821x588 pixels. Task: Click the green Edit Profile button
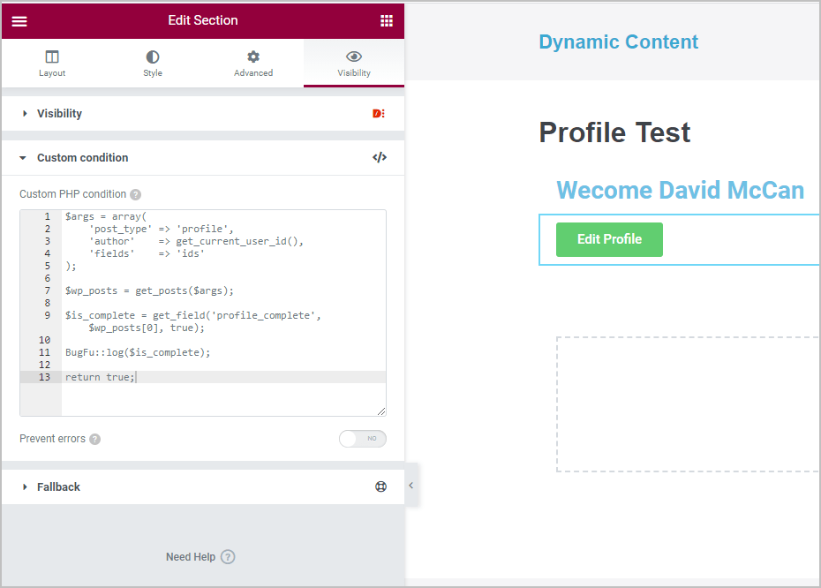(x=609, y=239)
